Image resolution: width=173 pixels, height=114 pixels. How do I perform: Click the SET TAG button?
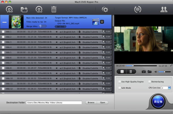pos(61,27)
